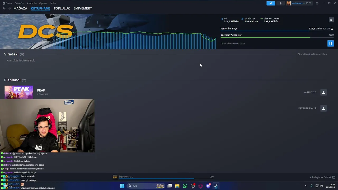Click the taskbar Ara search box

pyautogui.click(x=146, y=186)
